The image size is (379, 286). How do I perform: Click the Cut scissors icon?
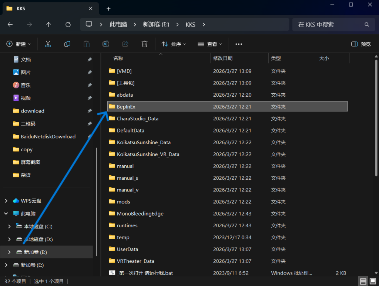(x=48, y=44)
